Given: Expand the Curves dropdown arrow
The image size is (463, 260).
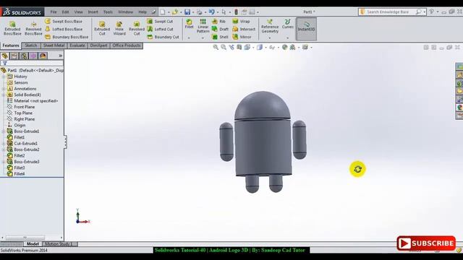Looking at the screenshot, I should pyautogui.click(x=287, y=38).
